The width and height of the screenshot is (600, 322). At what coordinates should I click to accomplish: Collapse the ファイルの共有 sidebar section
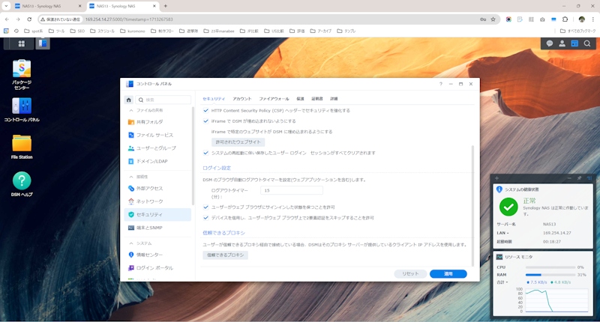coord(131,110)
